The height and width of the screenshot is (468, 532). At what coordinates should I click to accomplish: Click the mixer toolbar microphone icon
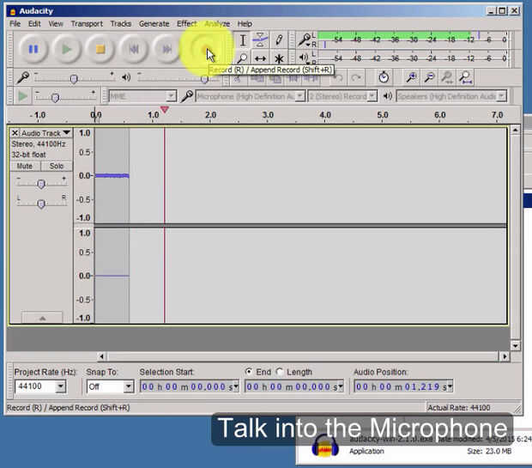pyautogui.click(x=22, y=78)
